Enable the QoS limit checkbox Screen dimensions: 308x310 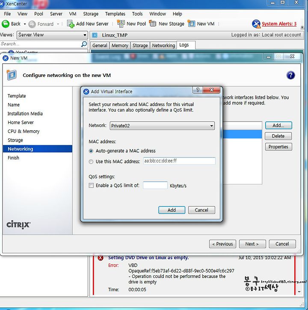click(x=91, y=186)
